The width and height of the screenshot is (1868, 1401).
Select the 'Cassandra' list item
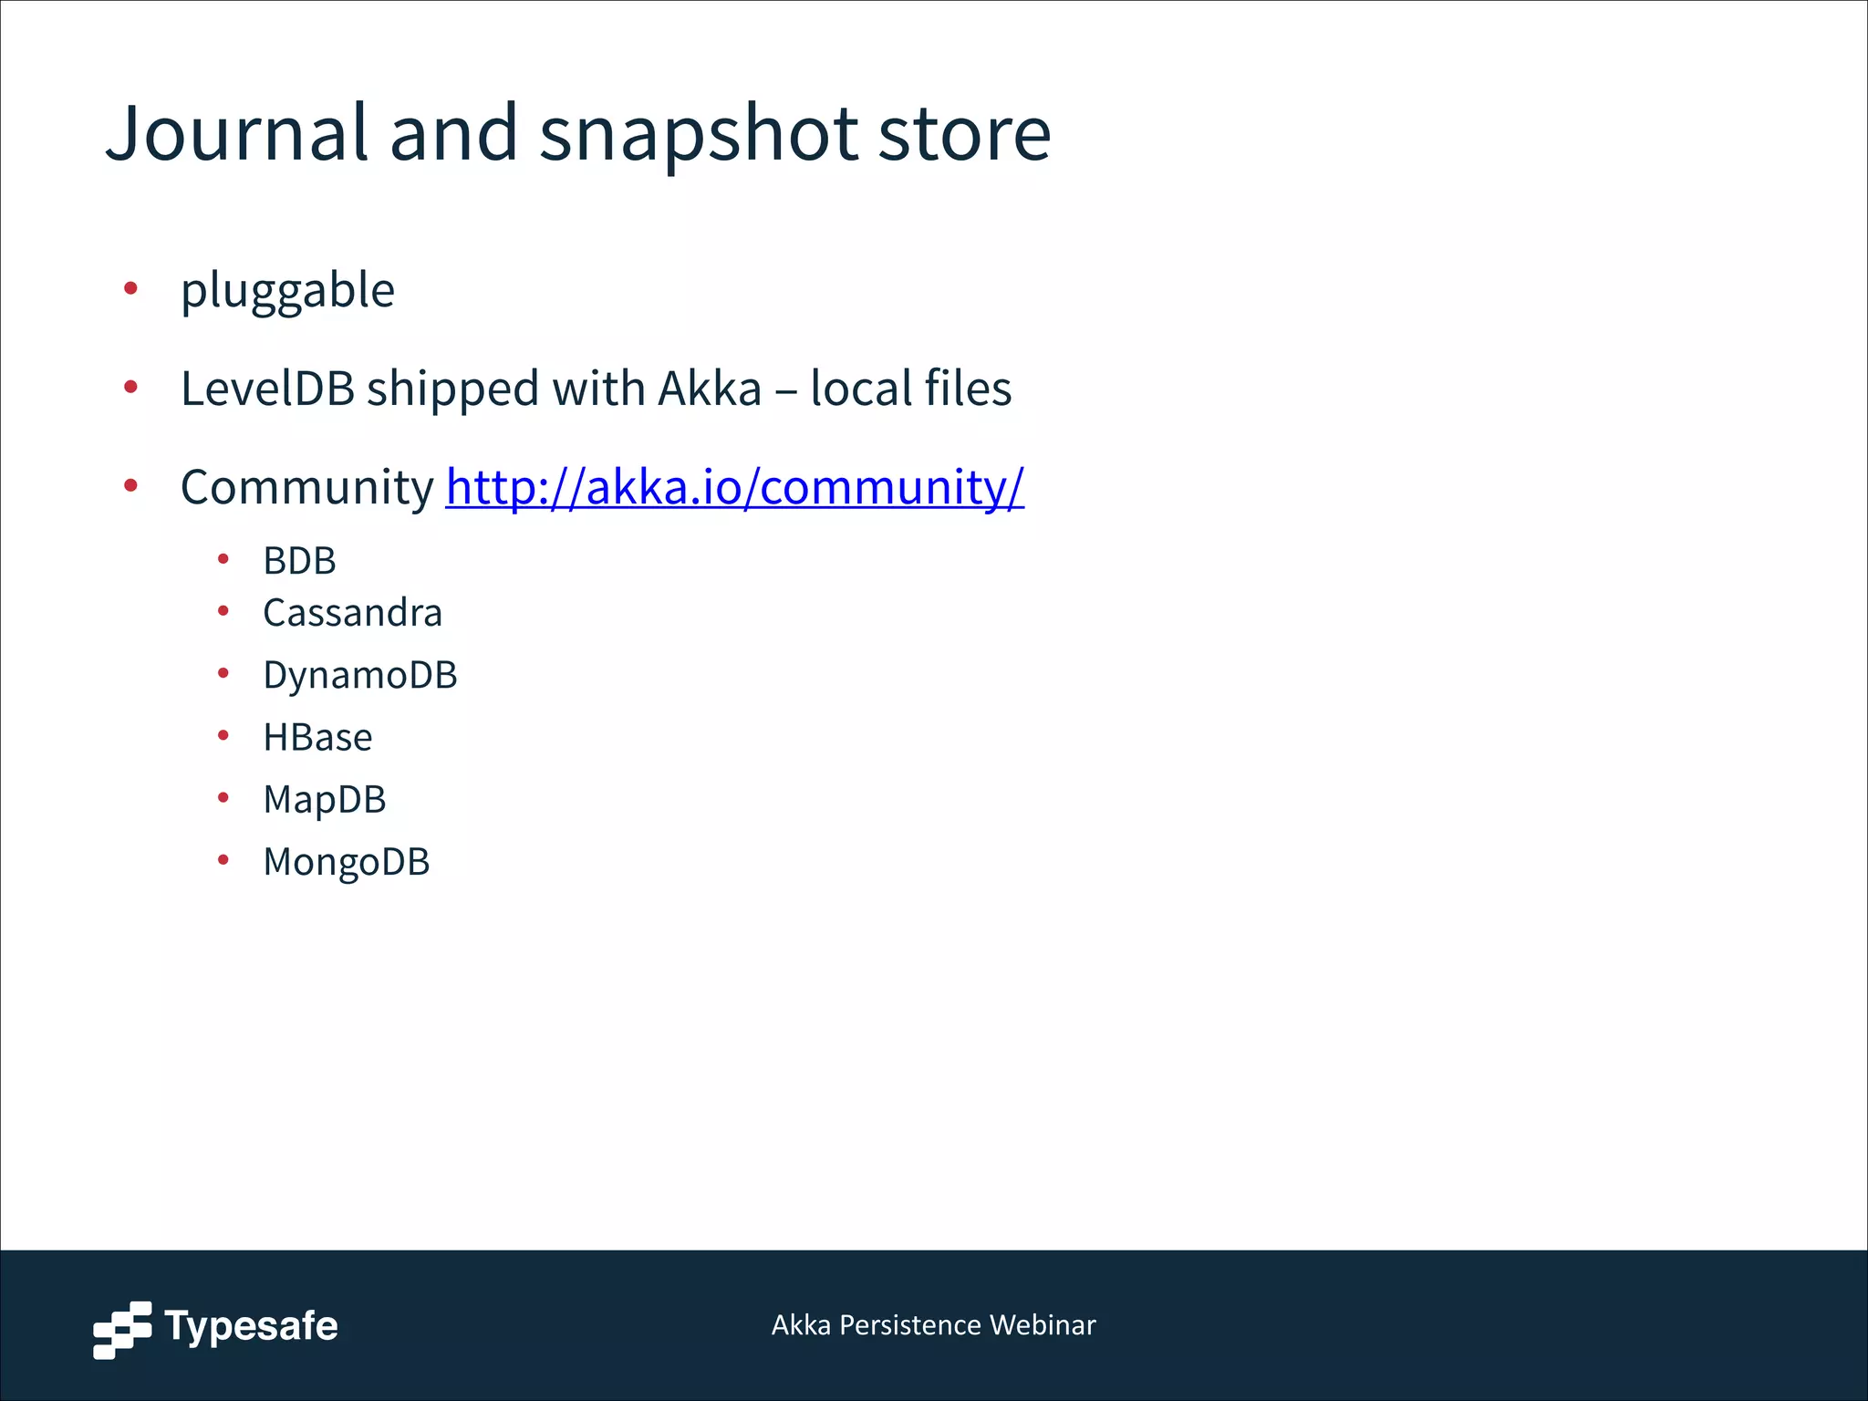[352, 612]
